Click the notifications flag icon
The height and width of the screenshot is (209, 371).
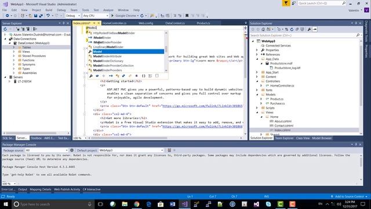click(286, 3)
